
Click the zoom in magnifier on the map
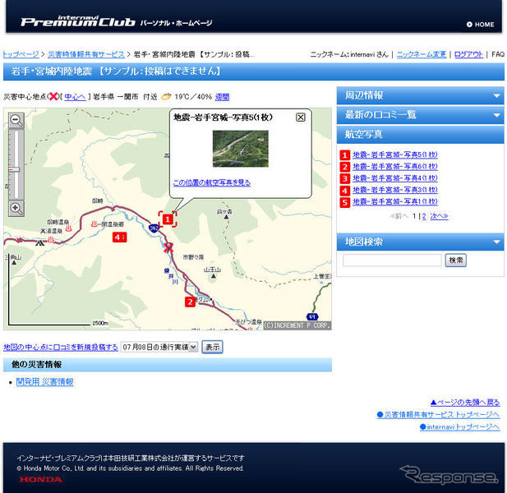(16, 208)
